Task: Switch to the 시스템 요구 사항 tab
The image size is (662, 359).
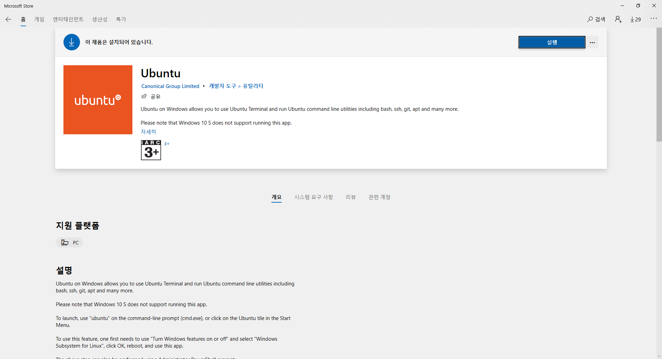Action: click(313, 197)
